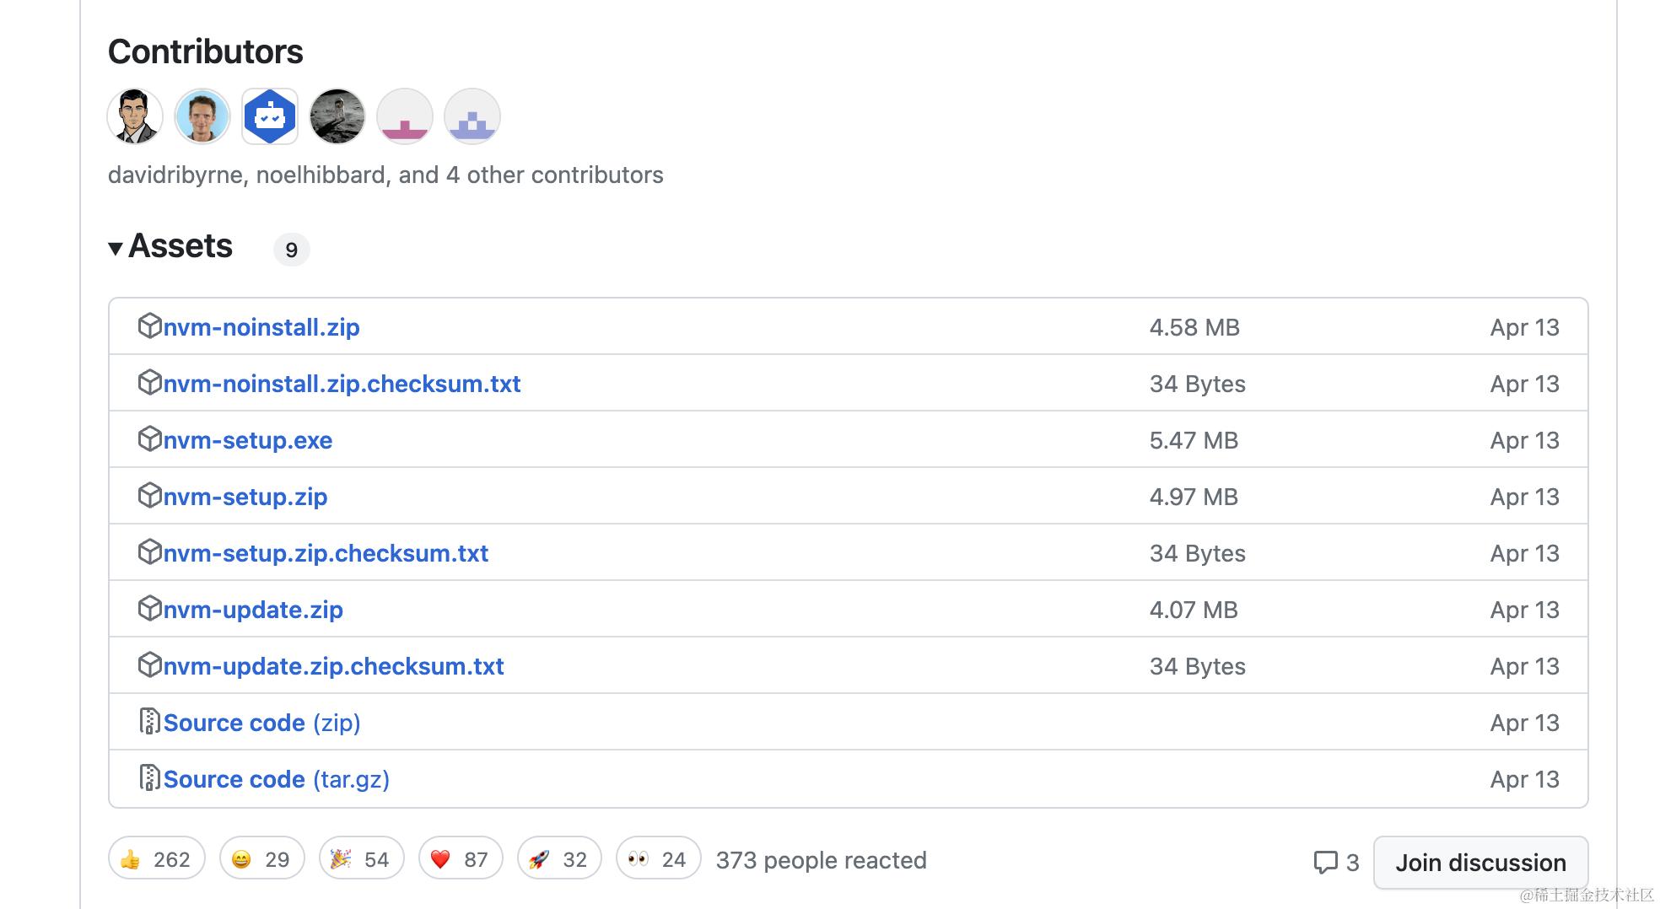Download Source code (zip)

pos(261,723)
